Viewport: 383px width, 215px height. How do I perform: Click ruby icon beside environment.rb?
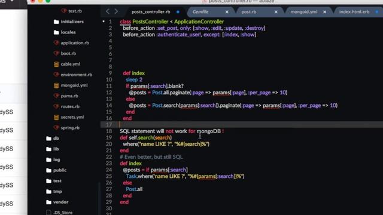tap(56, 74)
